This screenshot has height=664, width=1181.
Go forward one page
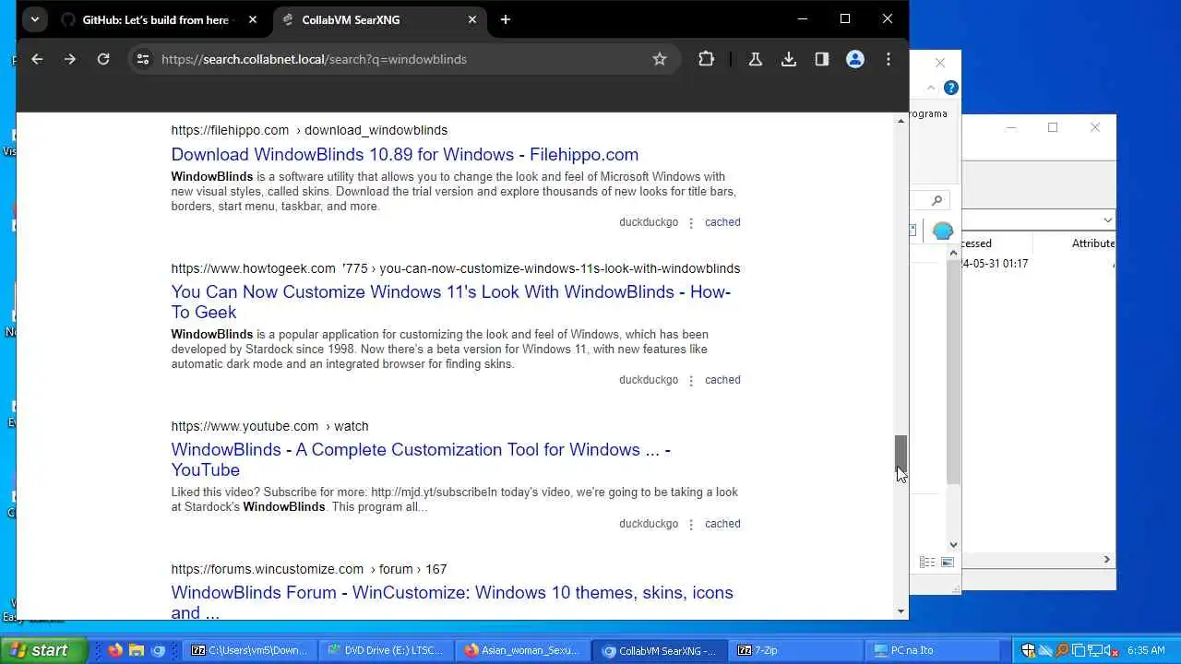[70, 59]
